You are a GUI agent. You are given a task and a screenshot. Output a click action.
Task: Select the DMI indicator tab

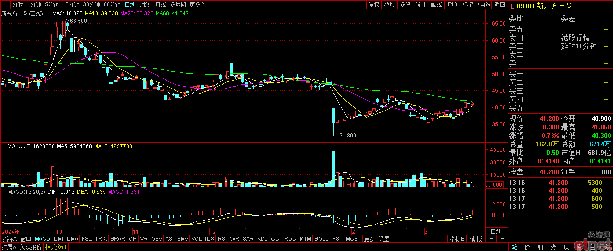click(x=58, y=239)
